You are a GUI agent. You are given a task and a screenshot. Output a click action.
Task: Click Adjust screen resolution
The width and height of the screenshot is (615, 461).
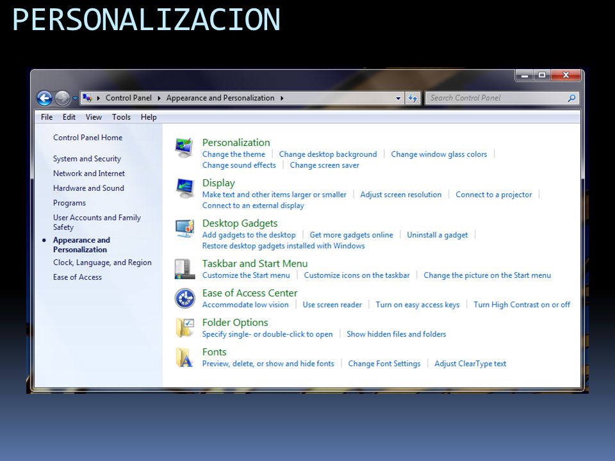(x=401, y=195)
